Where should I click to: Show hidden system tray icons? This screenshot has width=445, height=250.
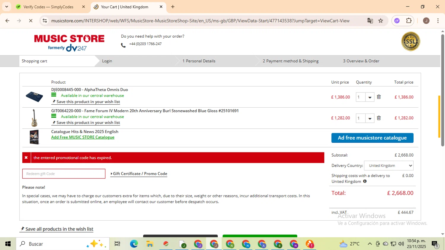[370, 244]
